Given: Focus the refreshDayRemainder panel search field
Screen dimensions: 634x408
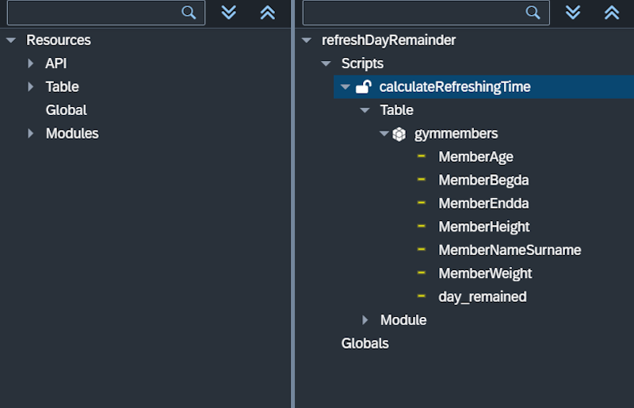Looking at the screenshot, I should coord(426,13).
